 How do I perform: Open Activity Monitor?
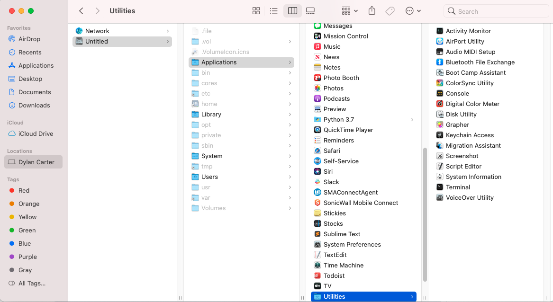468,31
